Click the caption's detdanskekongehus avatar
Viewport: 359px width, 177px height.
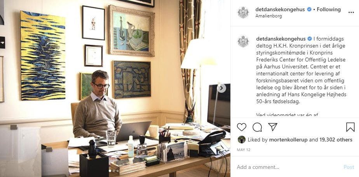[x=243, y=41]
